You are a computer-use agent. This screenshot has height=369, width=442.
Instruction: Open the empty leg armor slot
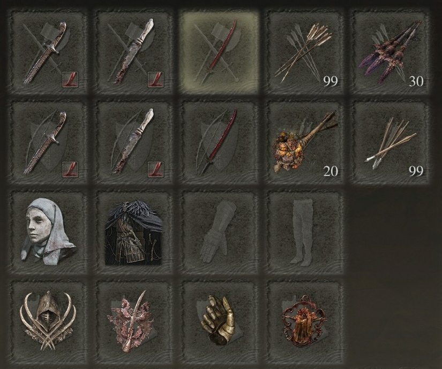(305, 232)
